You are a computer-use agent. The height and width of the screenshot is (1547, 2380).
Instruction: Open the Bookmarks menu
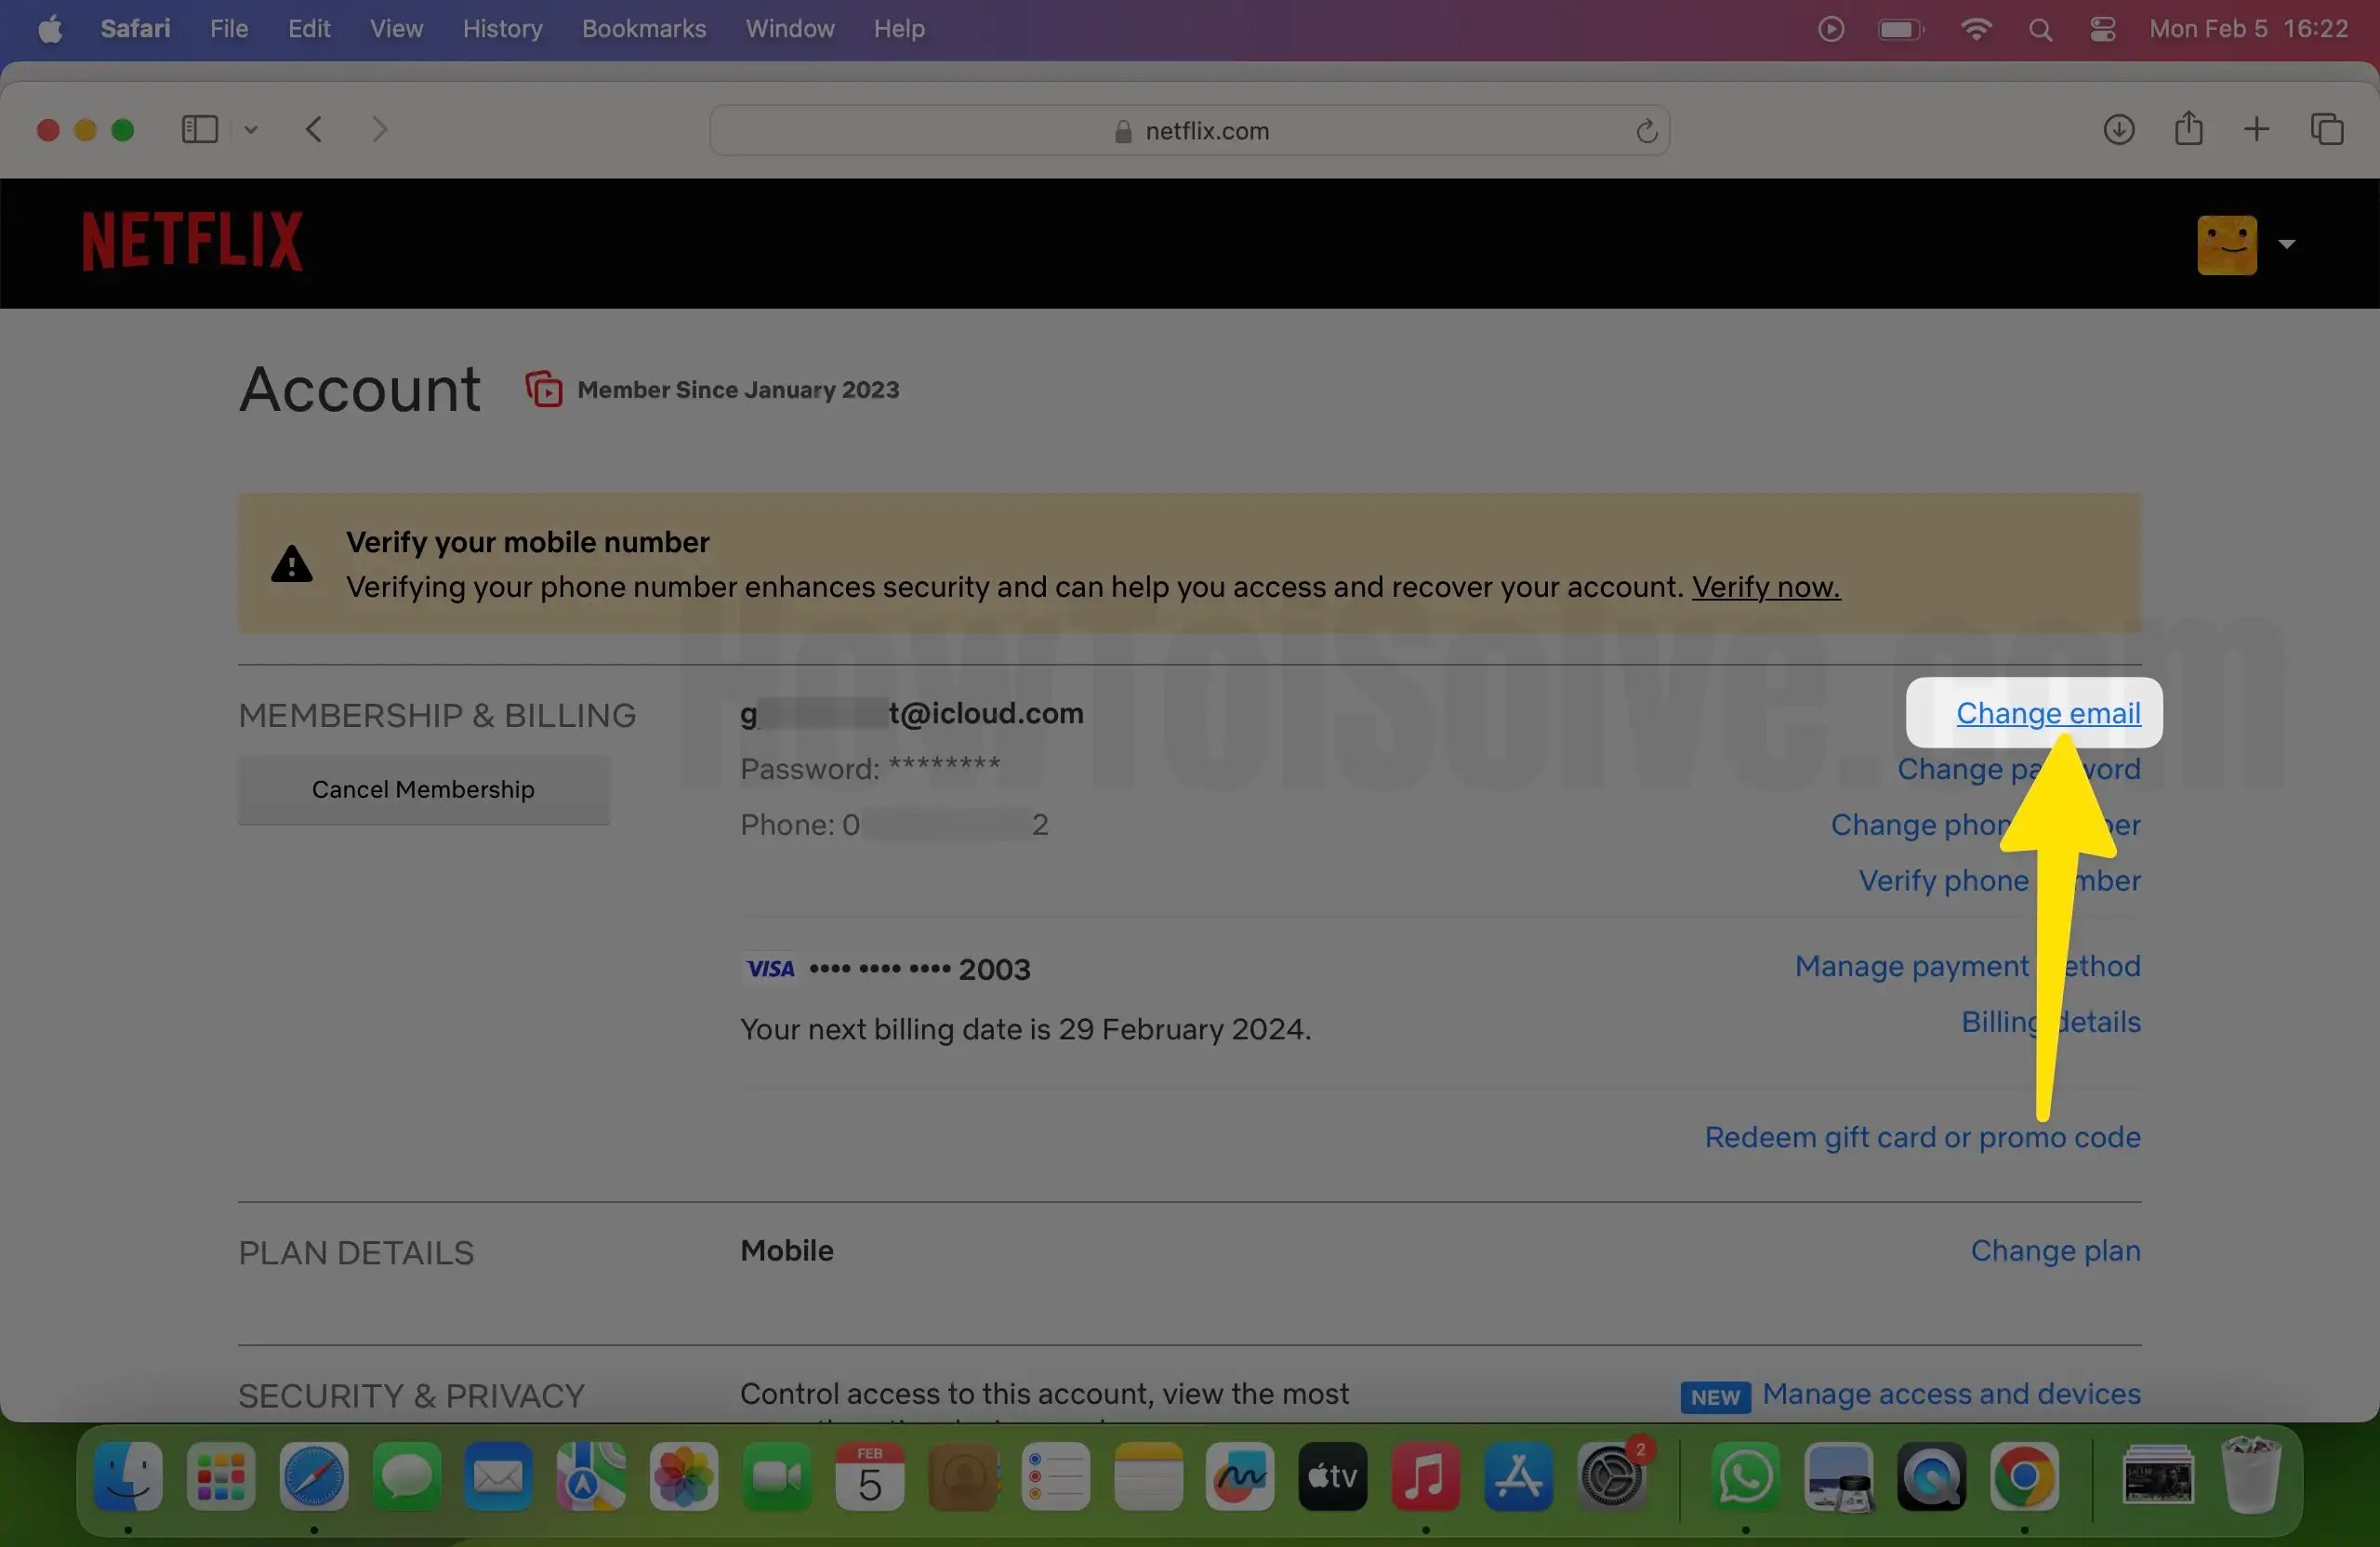coord(643,28)
